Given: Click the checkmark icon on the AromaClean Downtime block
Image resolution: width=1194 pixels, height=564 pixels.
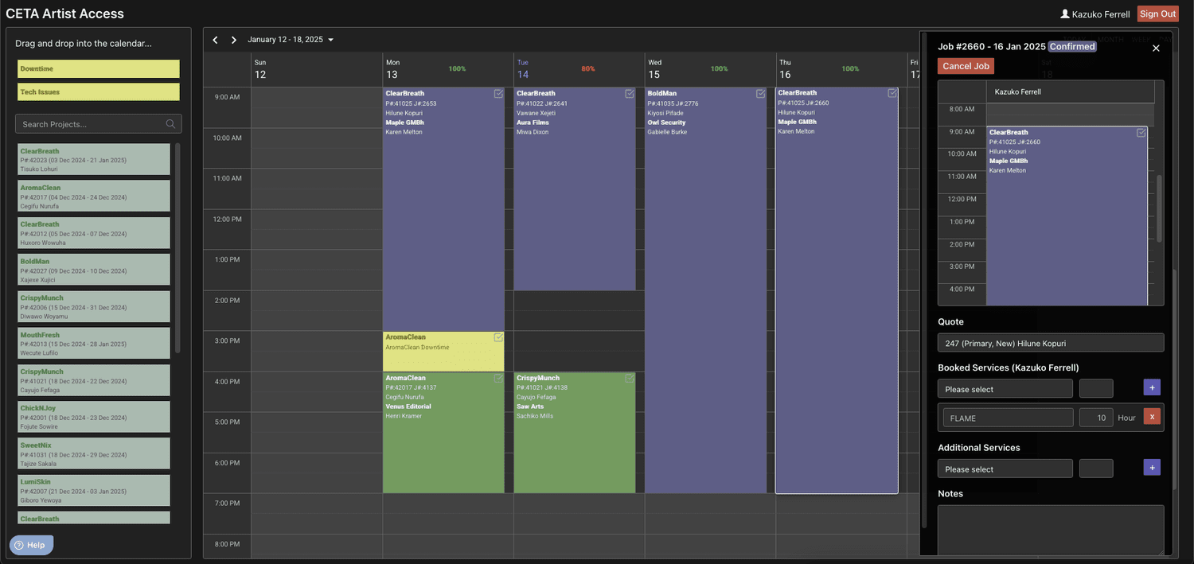Looking at the screenshot, I should tap(499, 336).
